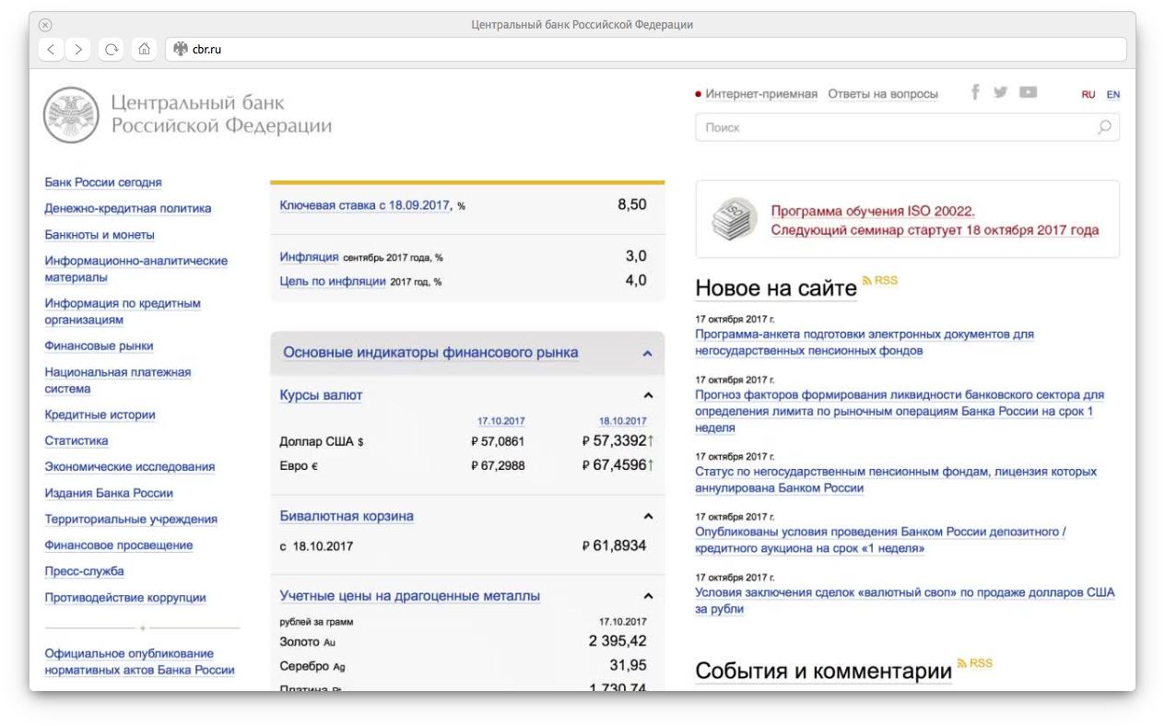This screenshot has height=726, width=1165.
Task: Open RSS feed beside Новое на сайте
Action: [879, 280]
